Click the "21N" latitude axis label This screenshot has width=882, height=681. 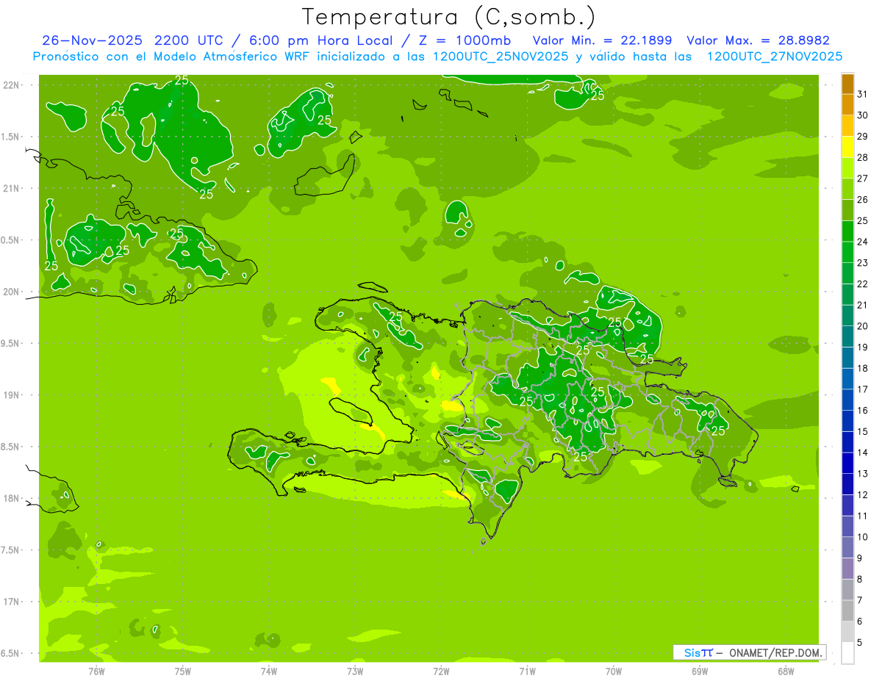[x=12, y=188]
